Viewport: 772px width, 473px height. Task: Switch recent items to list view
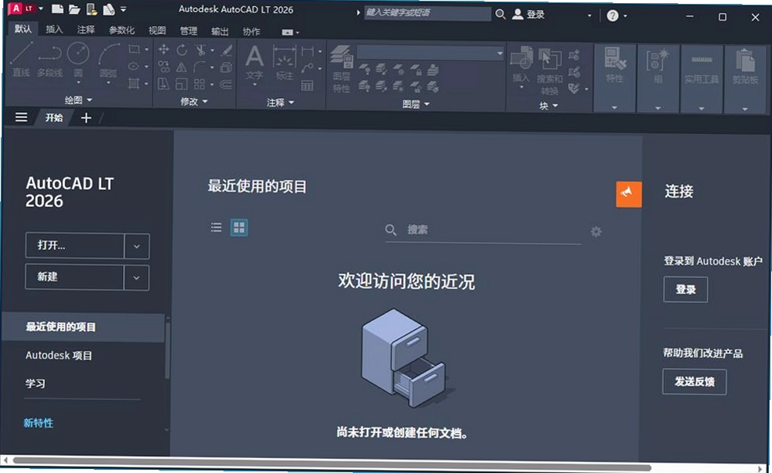coord(216,227)
